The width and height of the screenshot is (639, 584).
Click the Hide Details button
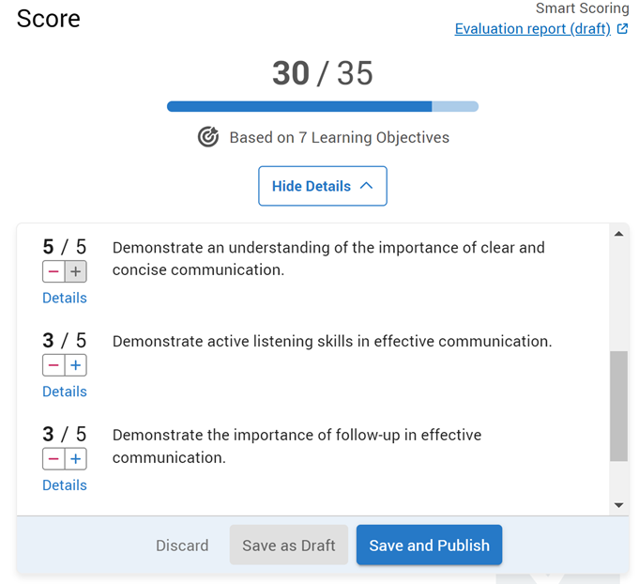tap(323, 186)
